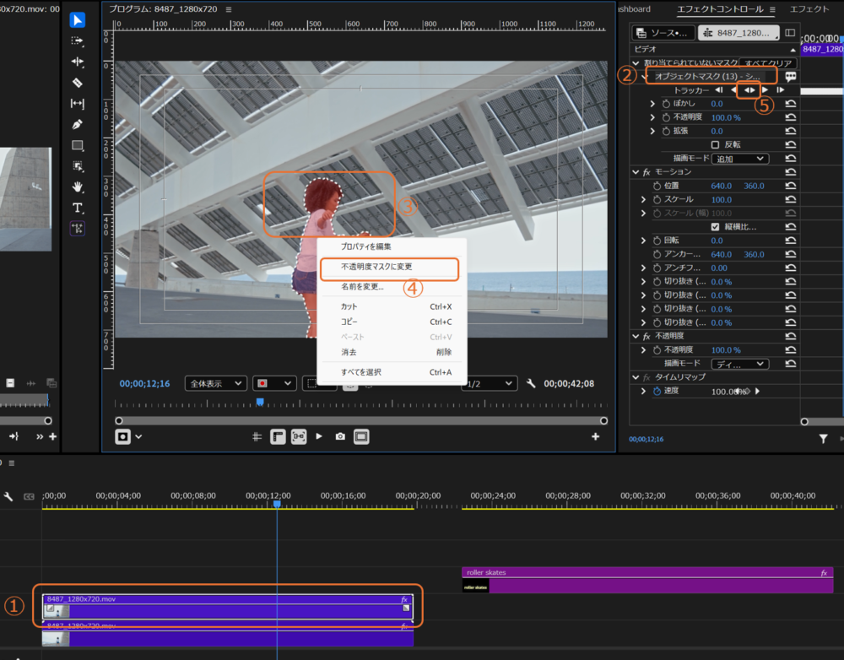This screenshot has height=660, width=844.
Task: Choose the Track Select Forward tool
Action: click(78, 41)
